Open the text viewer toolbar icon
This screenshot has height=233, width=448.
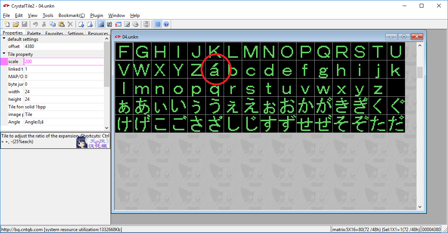click(x=118, y=24)
